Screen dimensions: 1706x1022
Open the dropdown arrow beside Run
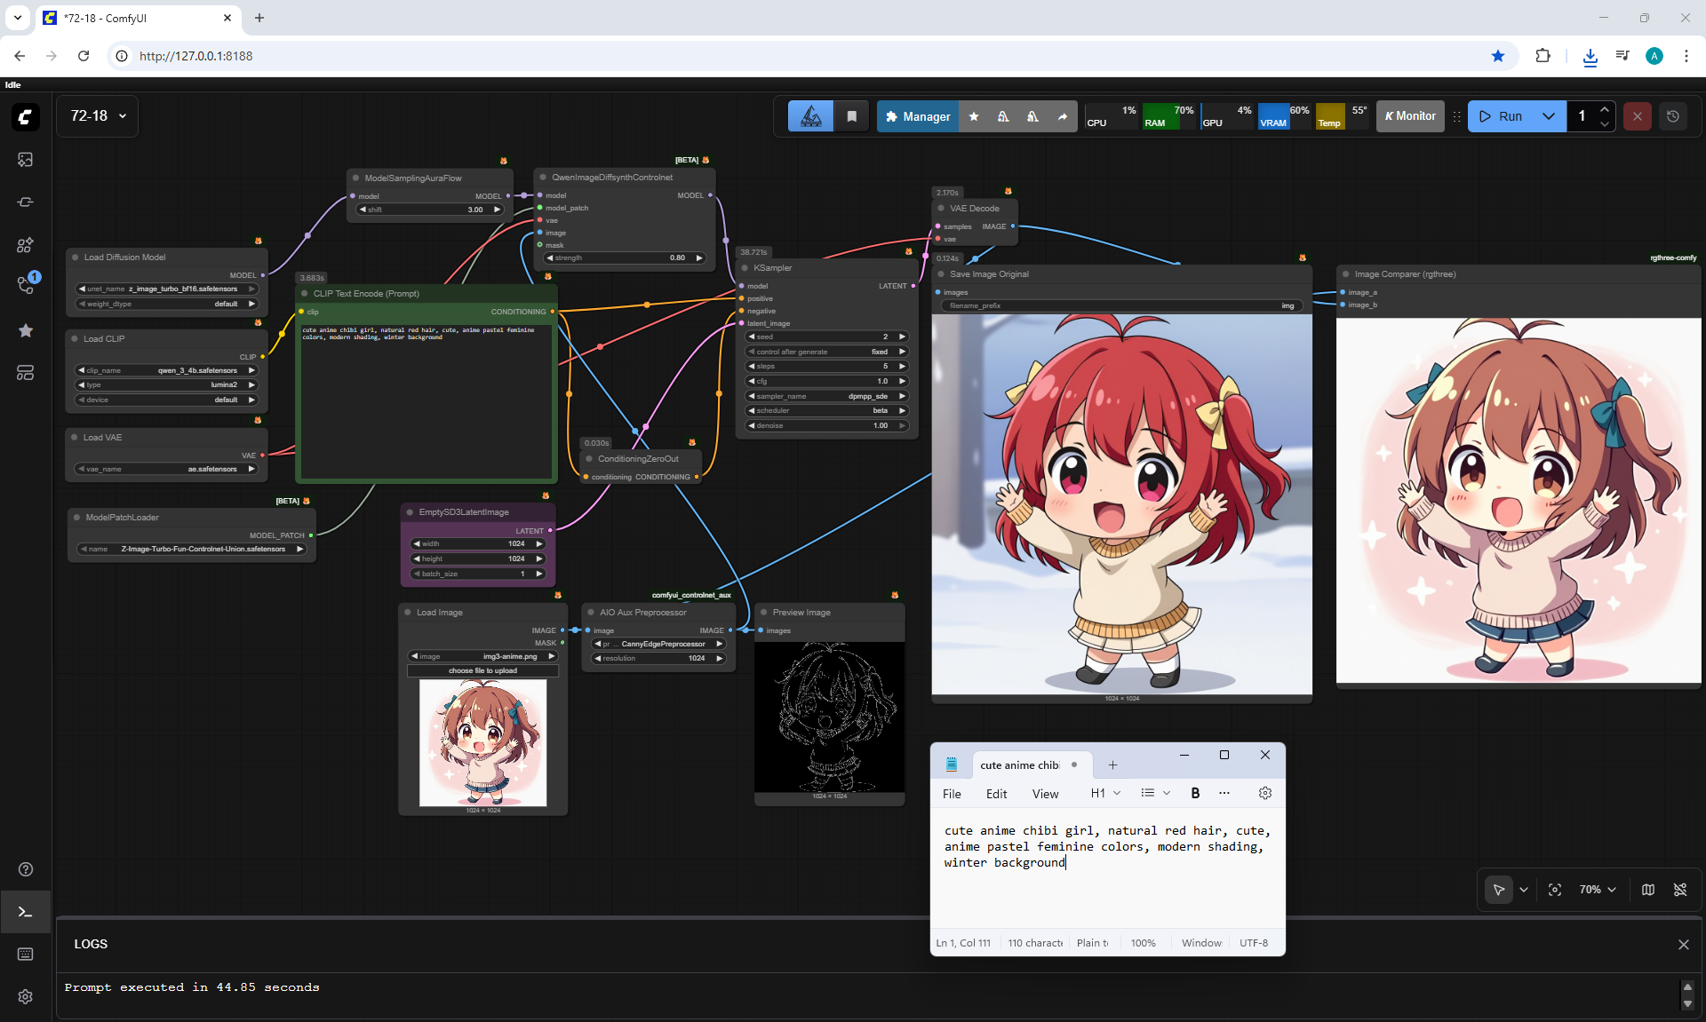click(x=1548, y=116)
